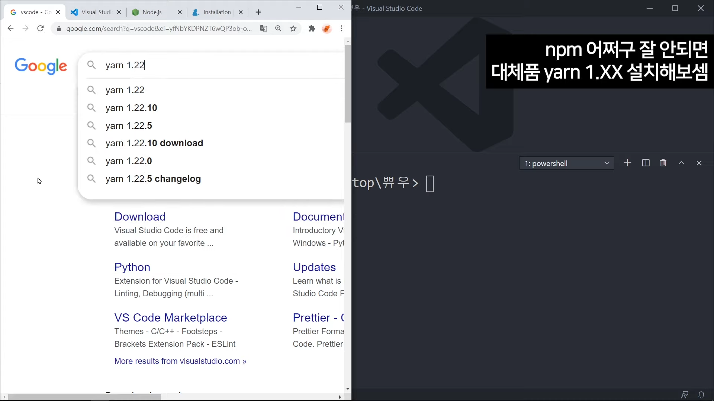Add a new terminal with plus icon
The height and width of the screenshot is (401, 714).
(627, 163)
